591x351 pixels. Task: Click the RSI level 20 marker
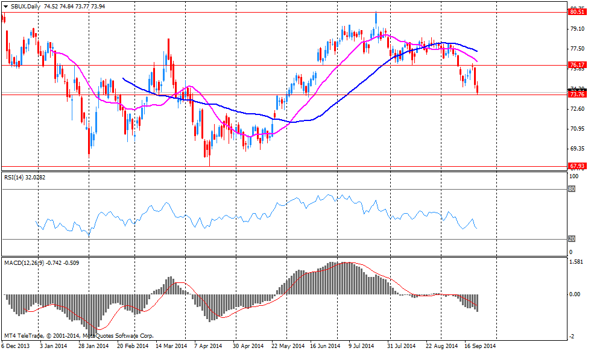(572, 239)
